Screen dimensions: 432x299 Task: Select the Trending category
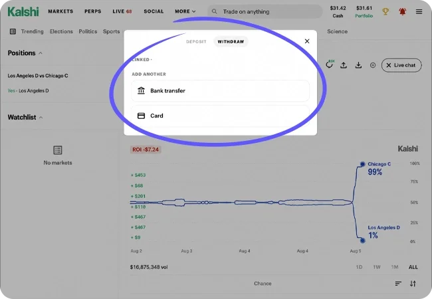33,31
